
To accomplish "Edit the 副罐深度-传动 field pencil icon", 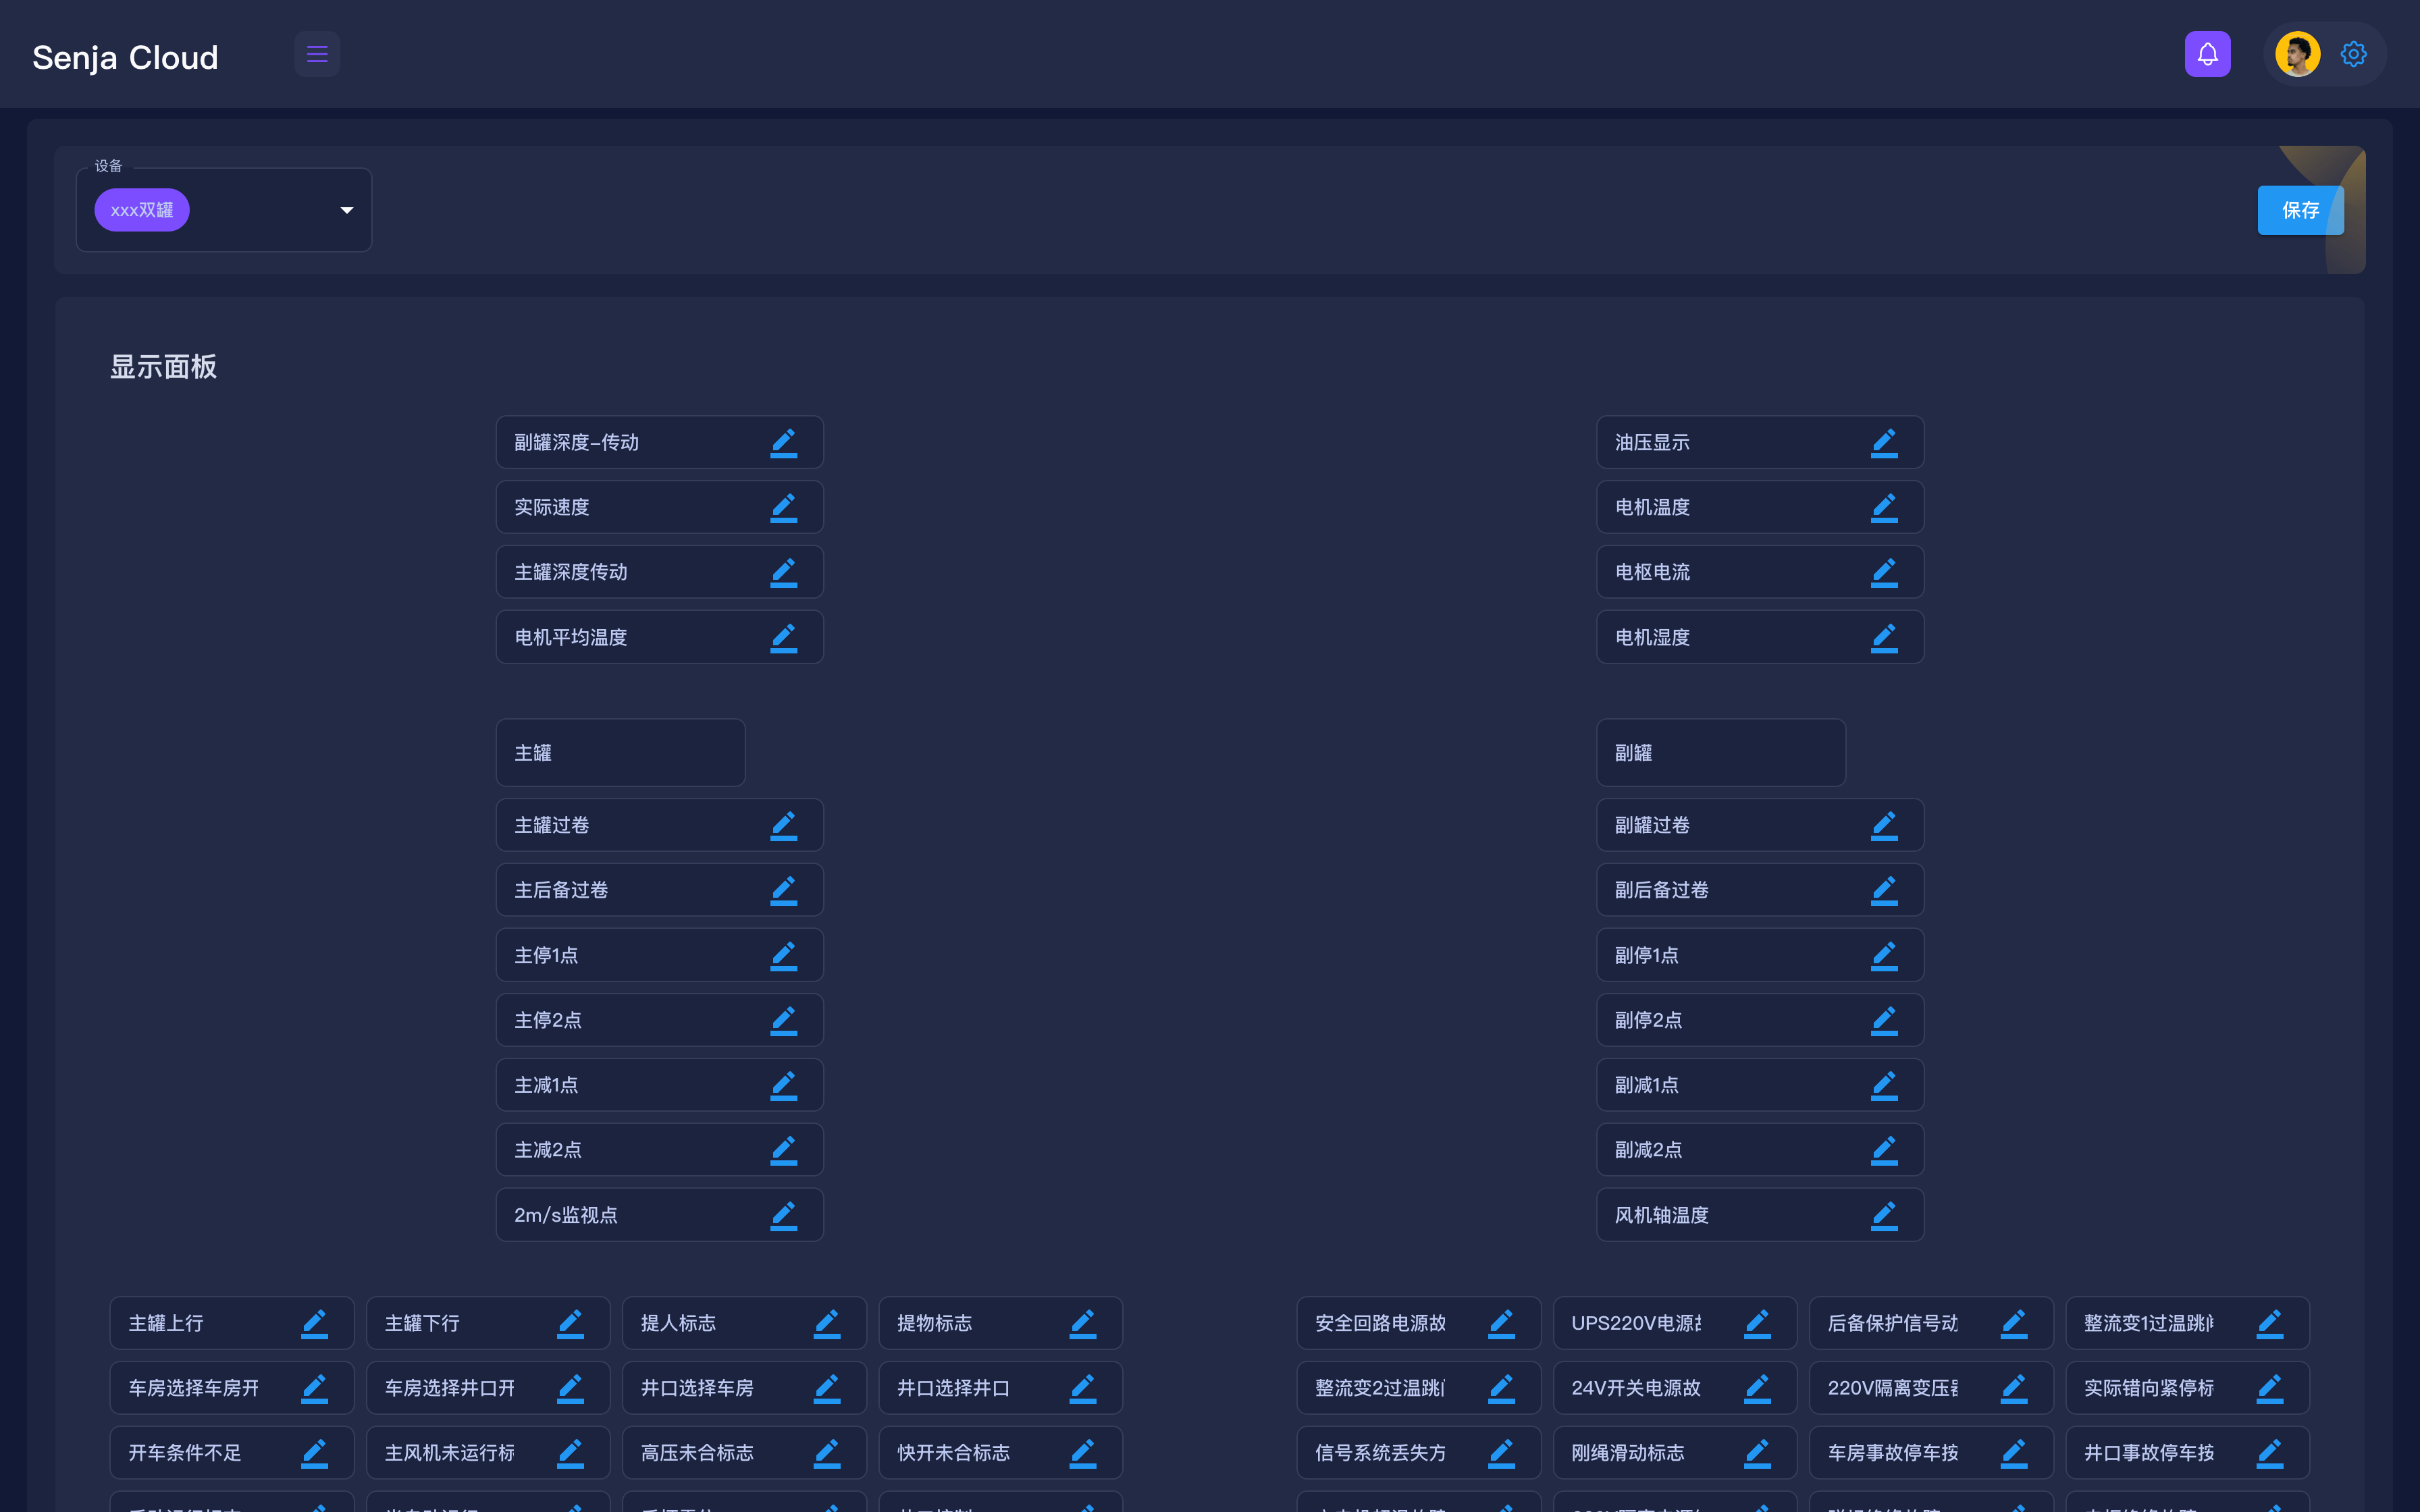I will (x=783, y=442).
